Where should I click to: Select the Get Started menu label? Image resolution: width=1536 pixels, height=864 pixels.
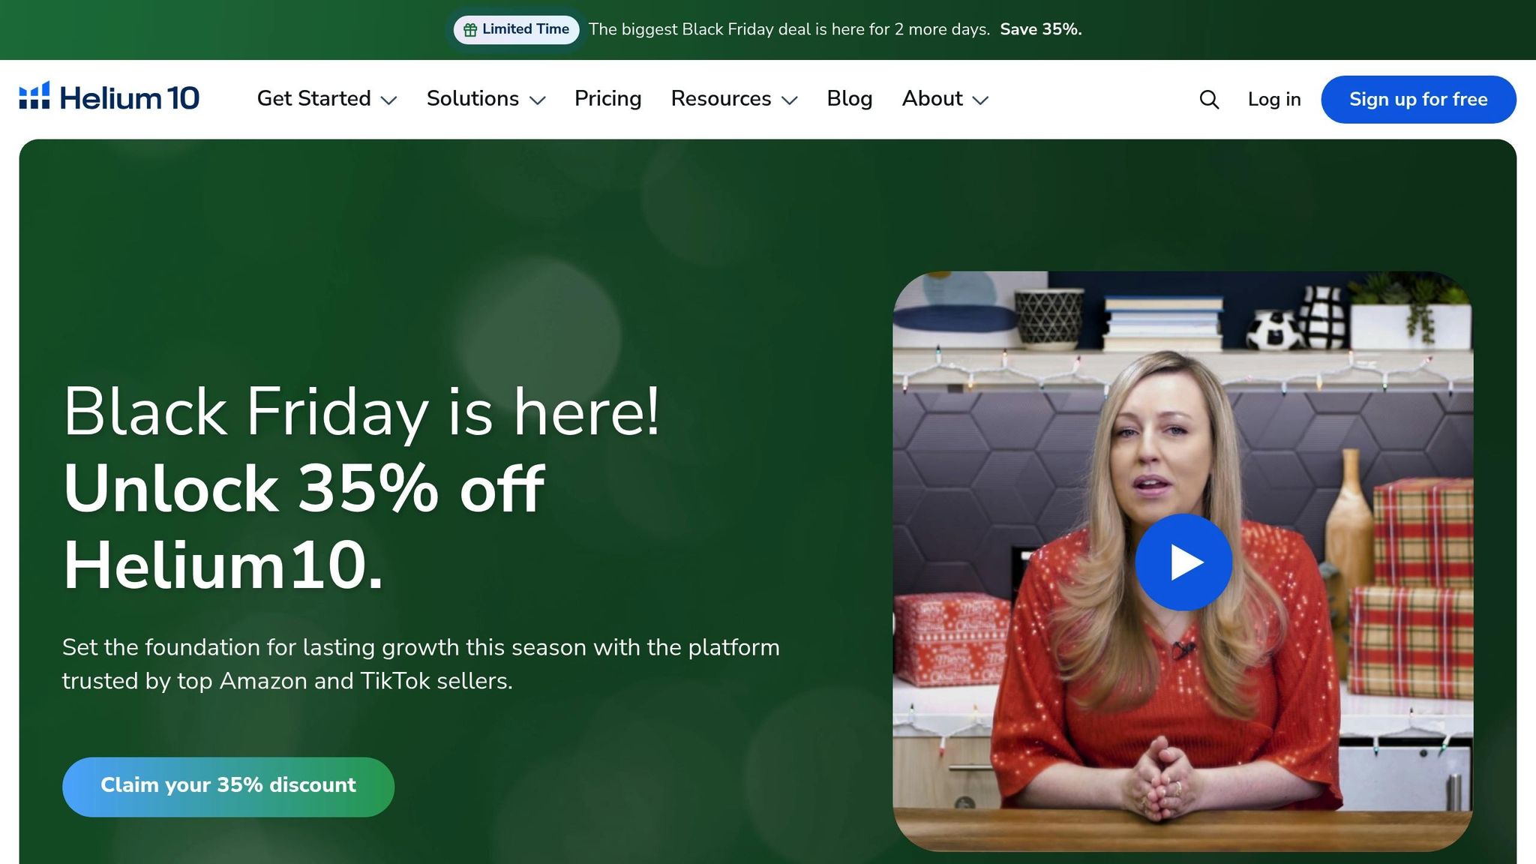pos(313,99)
